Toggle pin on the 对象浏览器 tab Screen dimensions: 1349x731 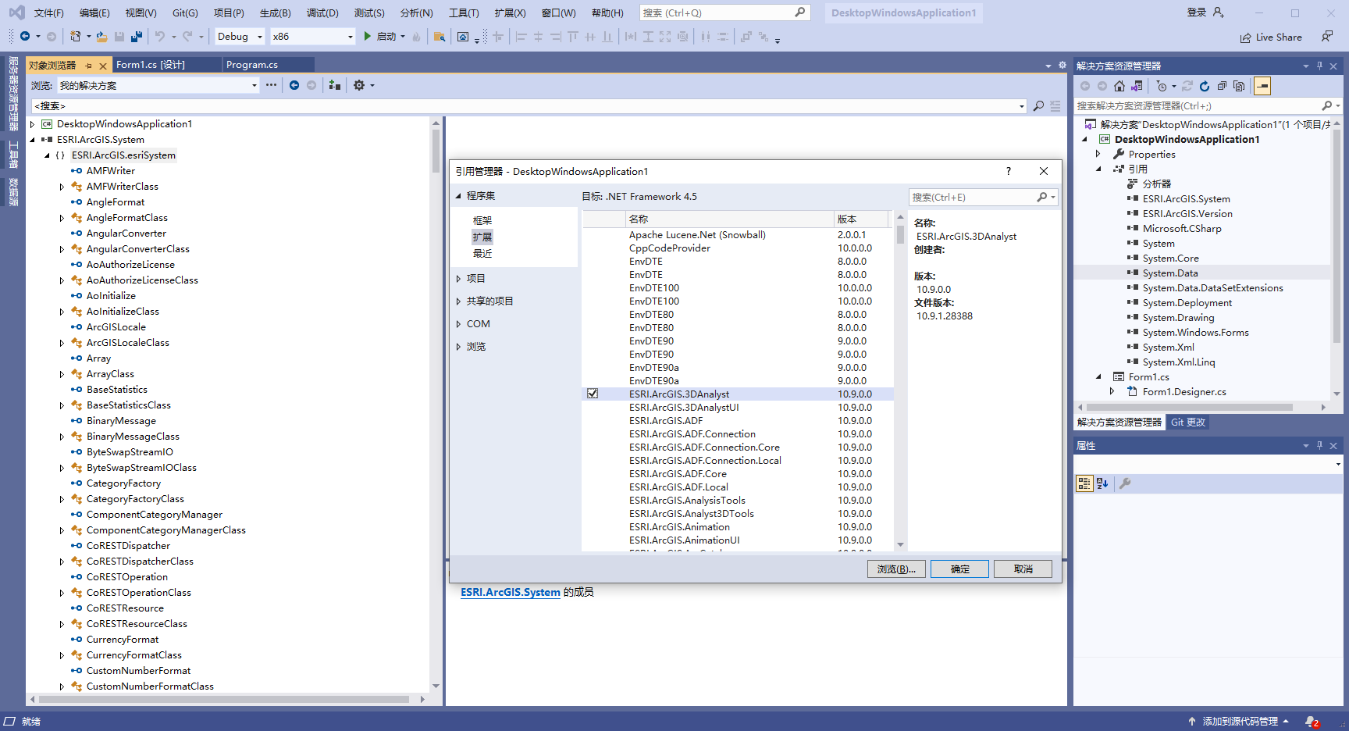coord(89,66)
